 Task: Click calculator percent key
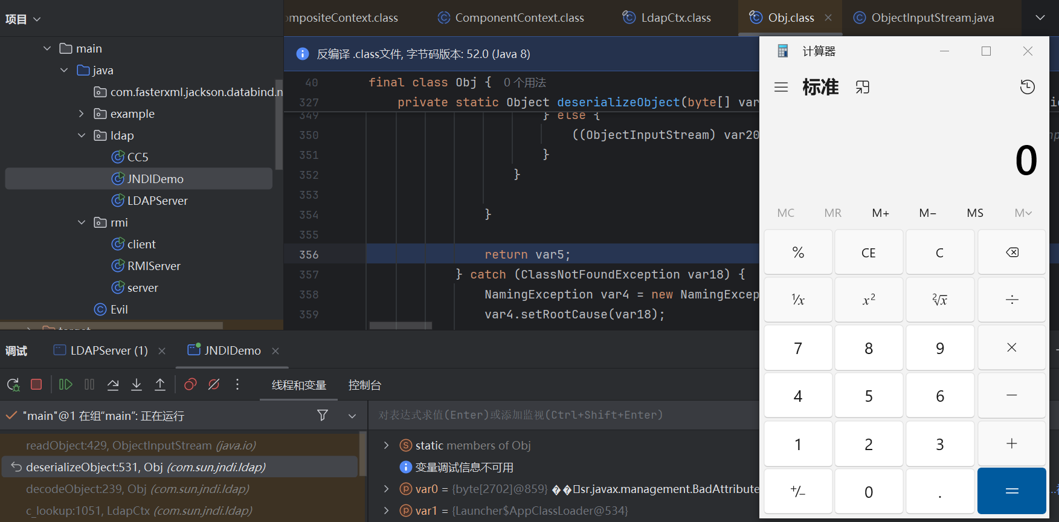pyautogui.click(x=798, y=252)
